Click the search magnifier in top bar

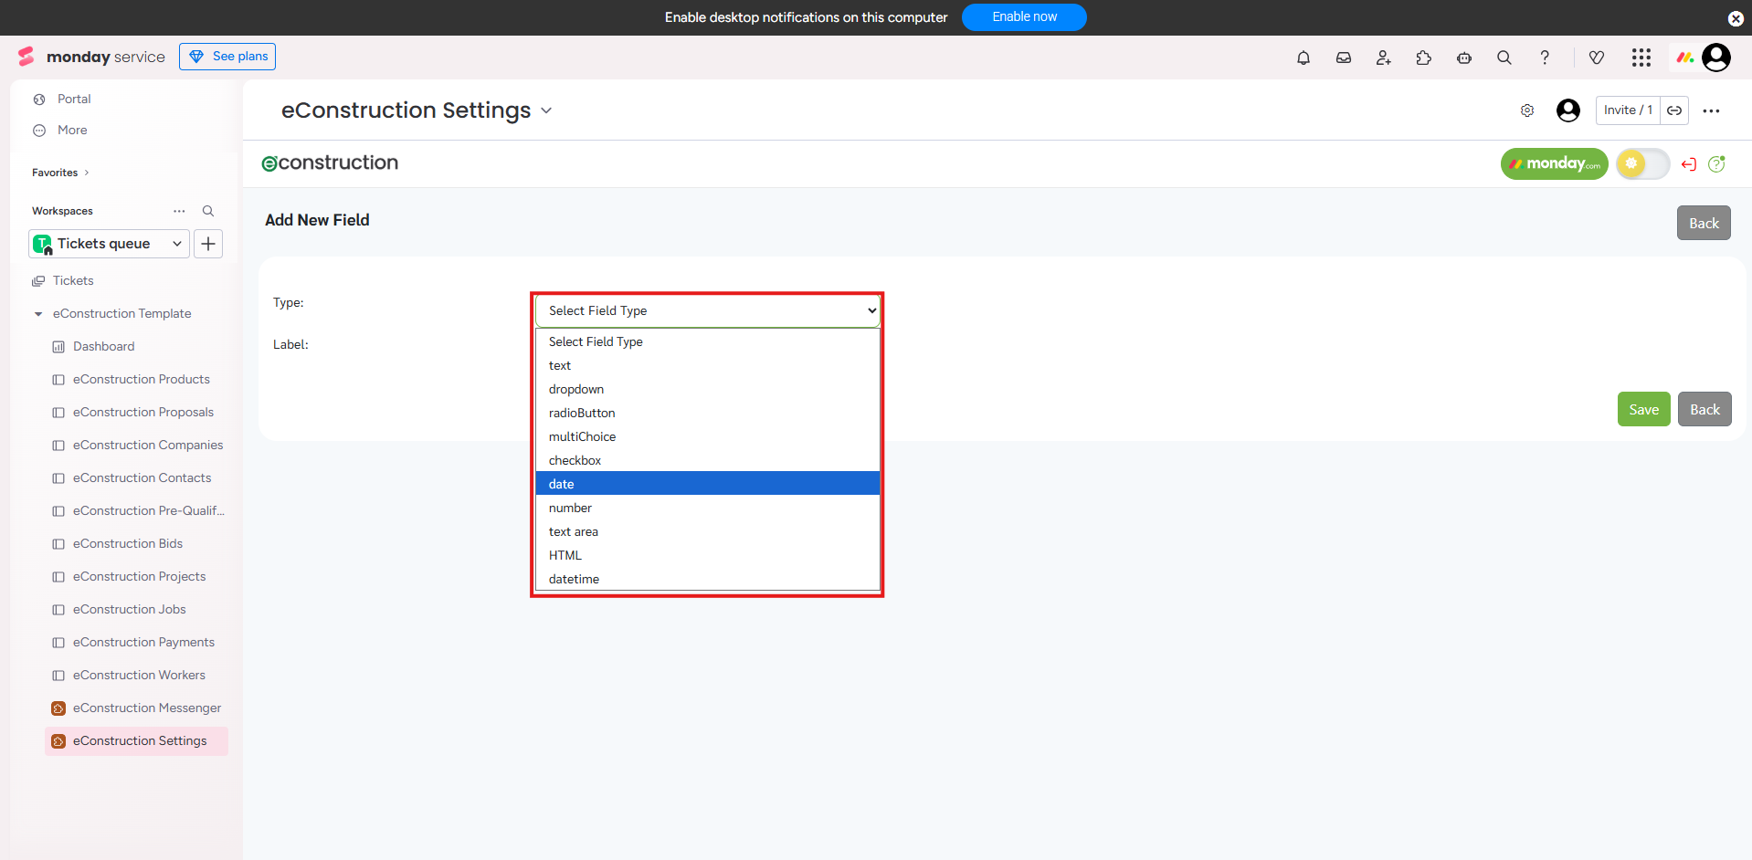coord(1504,58)
